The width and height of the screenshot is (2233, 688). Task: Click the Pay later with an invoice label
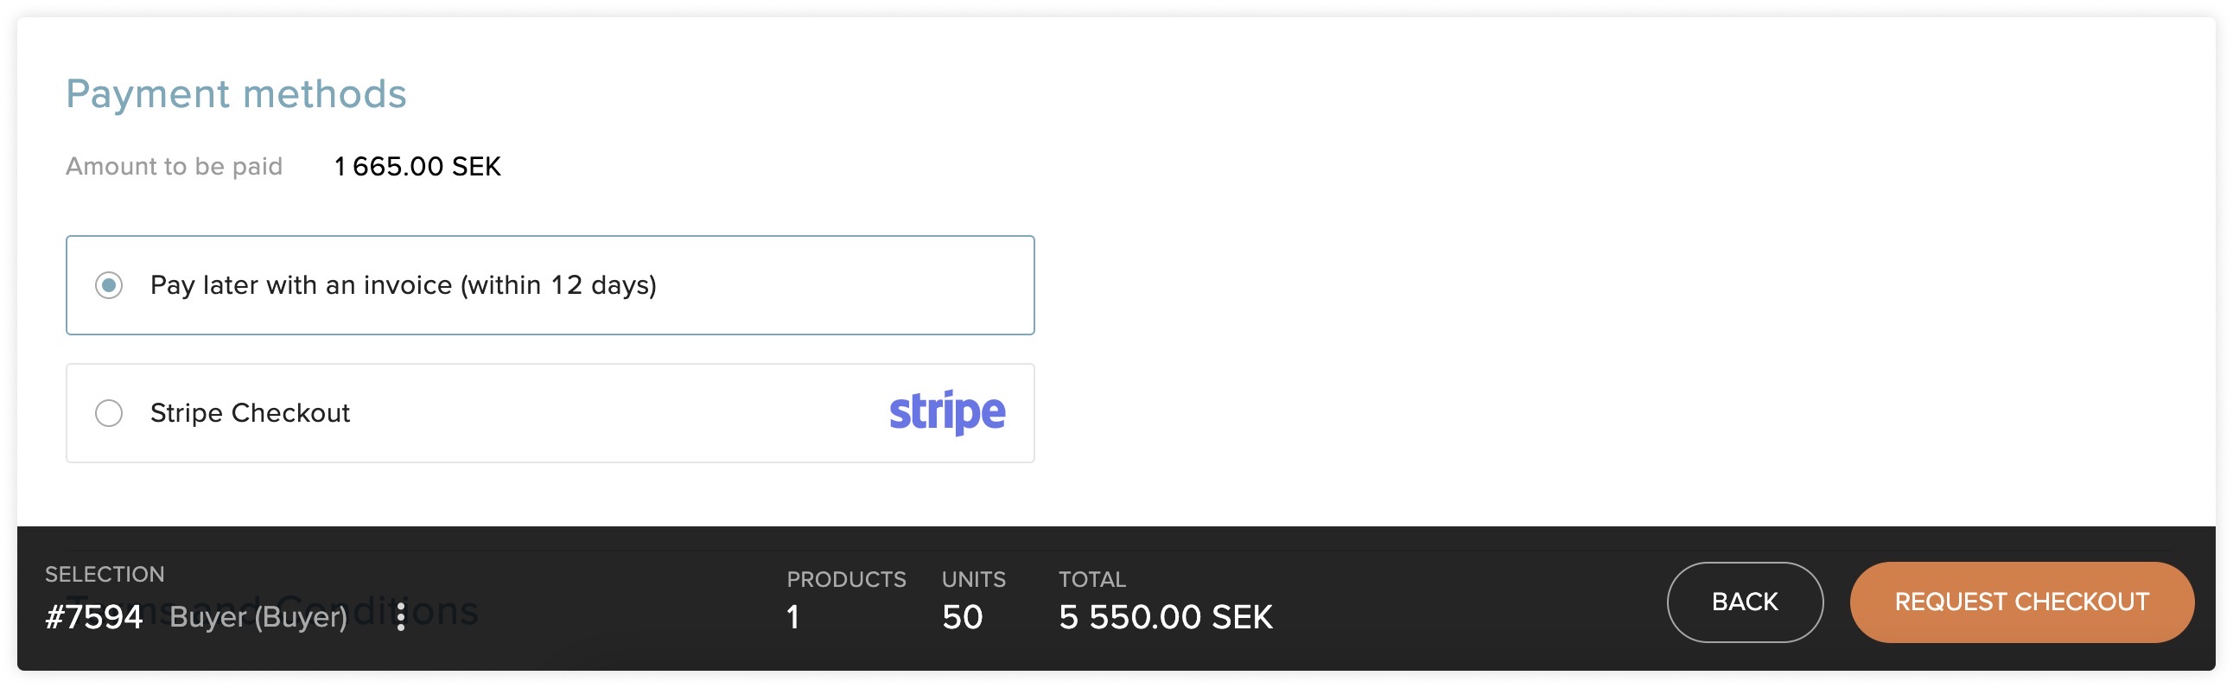403,285
